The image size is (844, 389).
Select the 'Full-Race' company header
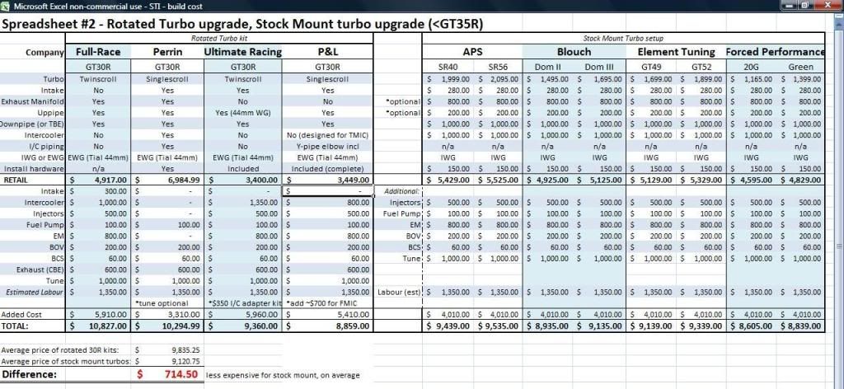point(97,52)
